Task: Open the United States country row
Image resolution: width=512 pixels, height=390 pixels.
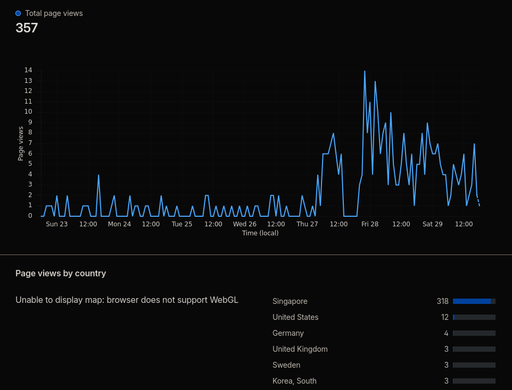Action: pyautogui.click(x=295, y=317)
